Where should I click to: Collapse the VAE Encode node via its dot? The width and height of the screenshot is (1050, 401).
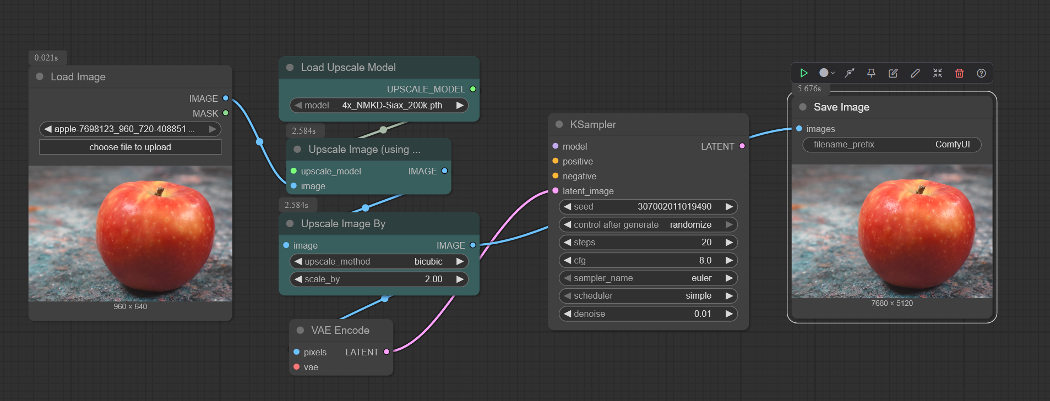300,330
